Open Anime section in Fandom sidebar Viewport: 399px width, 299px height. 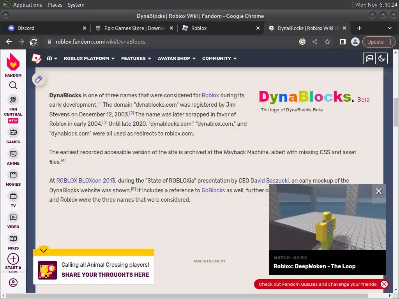(x=13, y=157)
